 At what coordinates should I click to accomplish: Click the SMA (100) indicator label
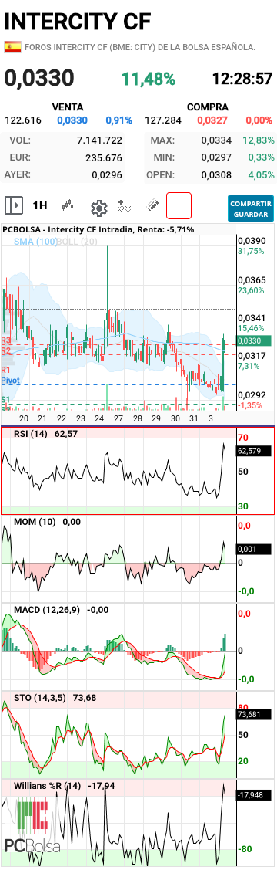(x=36, y=242)
